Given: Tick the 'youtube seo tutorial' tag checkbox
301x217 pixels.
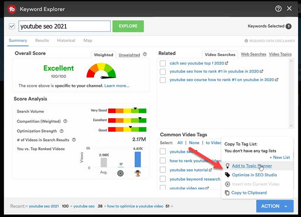Looking at the screenshot, I should [x=163, y=170].
